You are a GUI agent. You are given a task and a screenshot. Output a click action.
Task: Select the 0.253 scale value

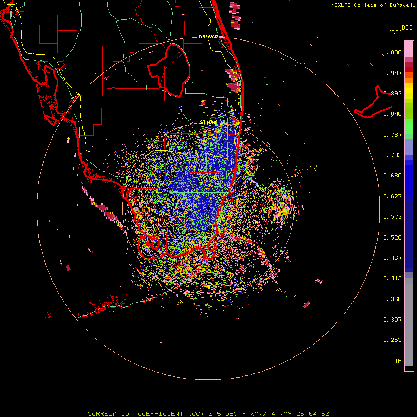pyautogui.click(x=392, y=340)
